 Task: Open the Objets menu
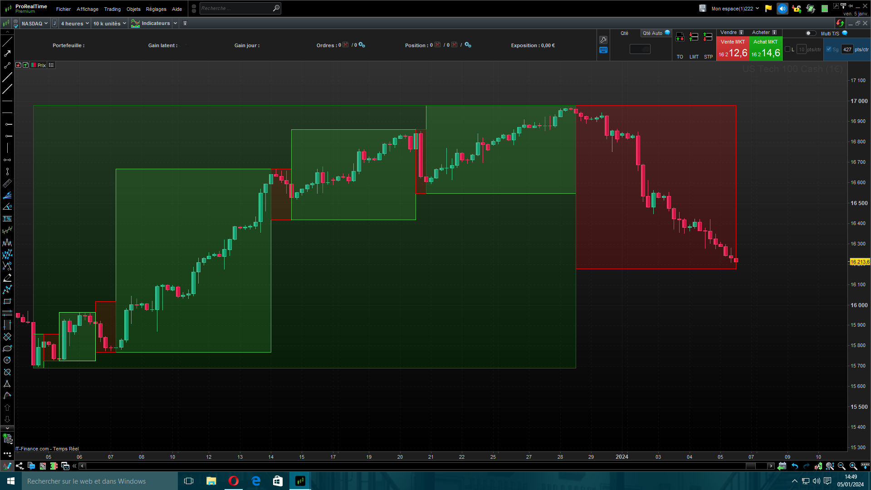coord(133,9)
